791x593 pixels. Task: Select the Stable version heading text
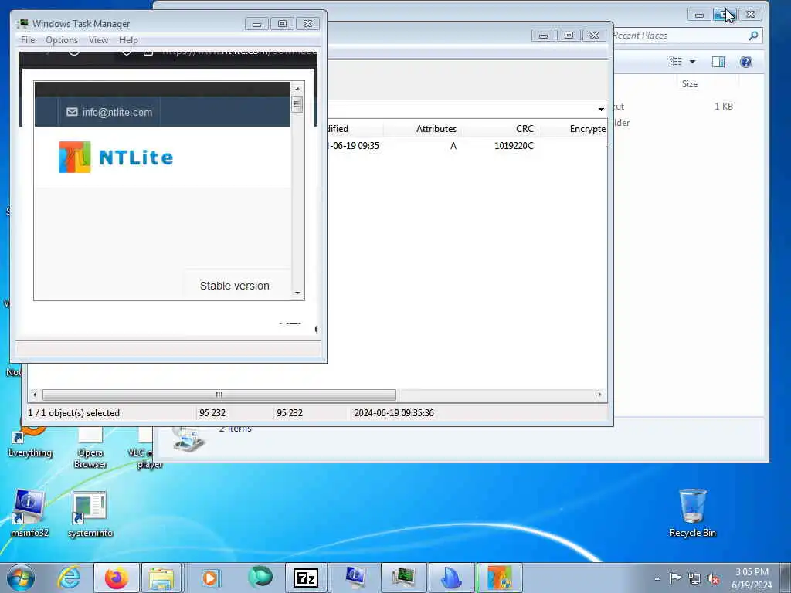click(235, 286)
